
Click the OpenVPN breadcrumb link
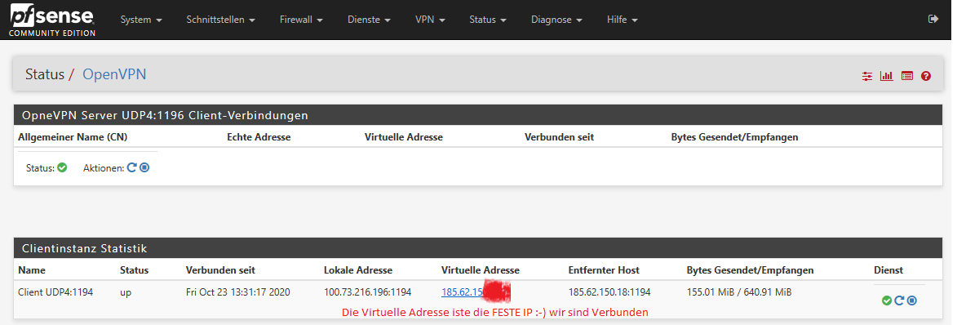pyautogui.click(x=114, y=74)
